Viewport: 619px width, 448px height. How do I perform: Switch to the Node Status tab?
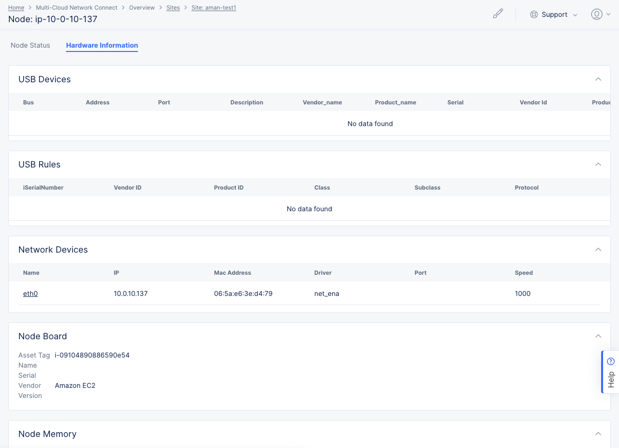30,45
